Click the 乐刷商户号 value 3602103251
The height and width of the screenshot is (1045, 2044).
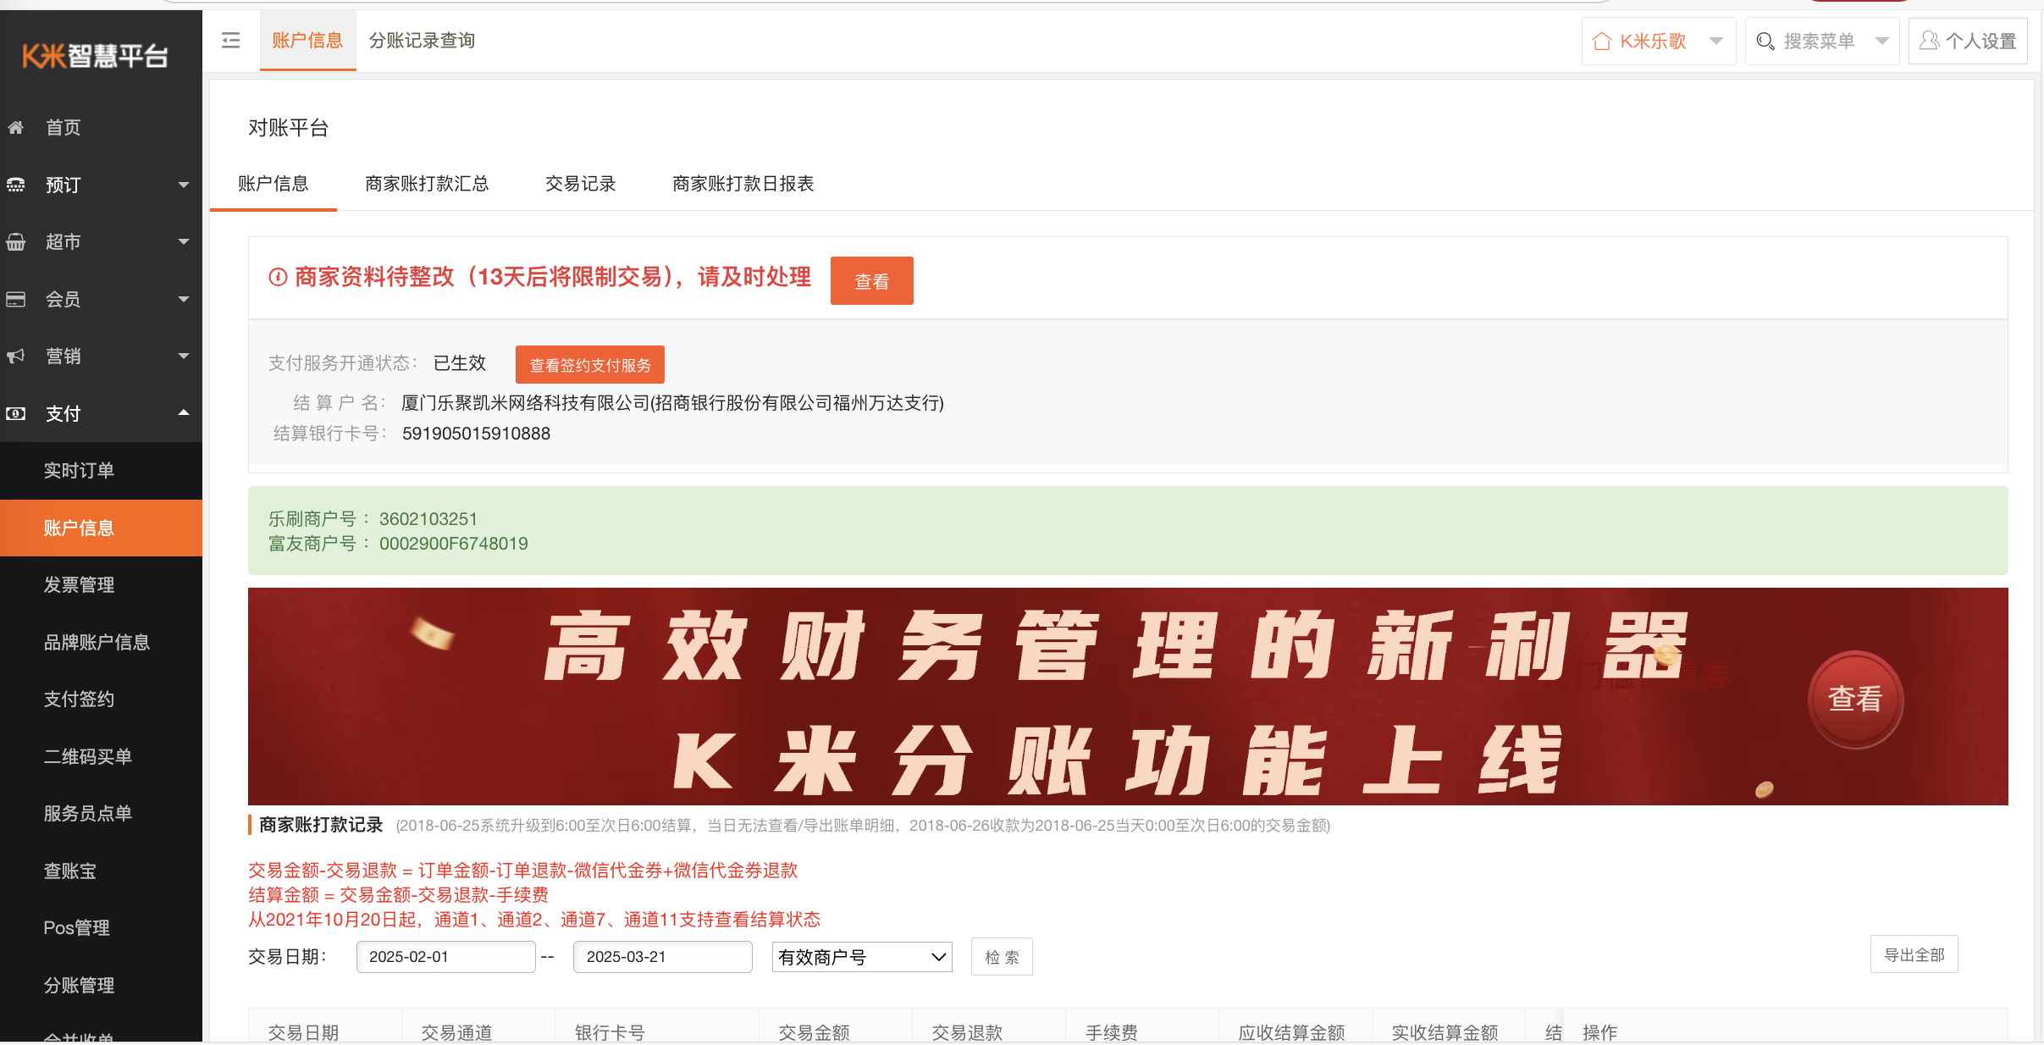coord(428,519)
